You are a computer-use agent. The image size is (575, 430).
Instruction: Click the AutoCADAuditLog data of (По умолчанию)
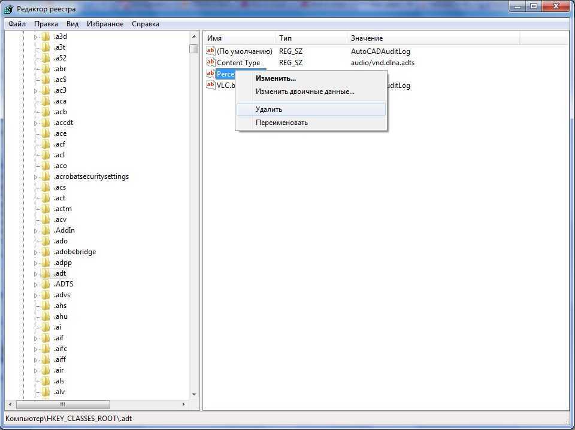[x=380, y=51]
